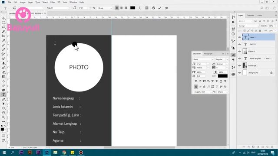Open the Window menu
Image resolution: width=278 pixels, height=156 pixels.
tap(73, 2)
